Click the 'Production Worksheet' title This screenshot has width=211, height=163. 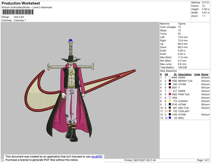[21, 4]
